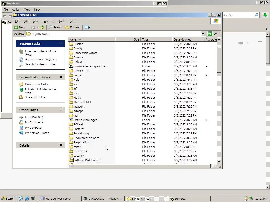Open the Action menu in Services window
The image size is (270, 202).
pyautogui.click(x=16, y=10)
